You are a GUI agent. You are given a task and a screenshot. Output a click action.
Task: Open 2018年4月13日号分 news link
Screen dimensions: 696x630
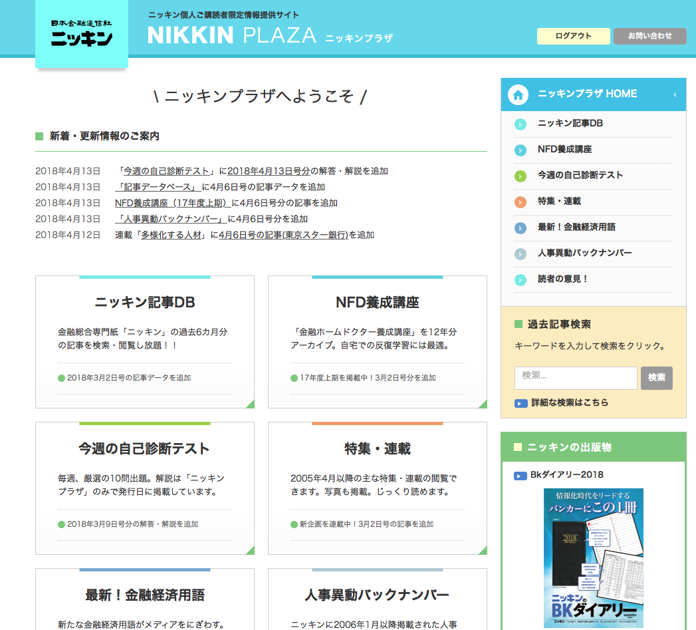tap(269, 171)
